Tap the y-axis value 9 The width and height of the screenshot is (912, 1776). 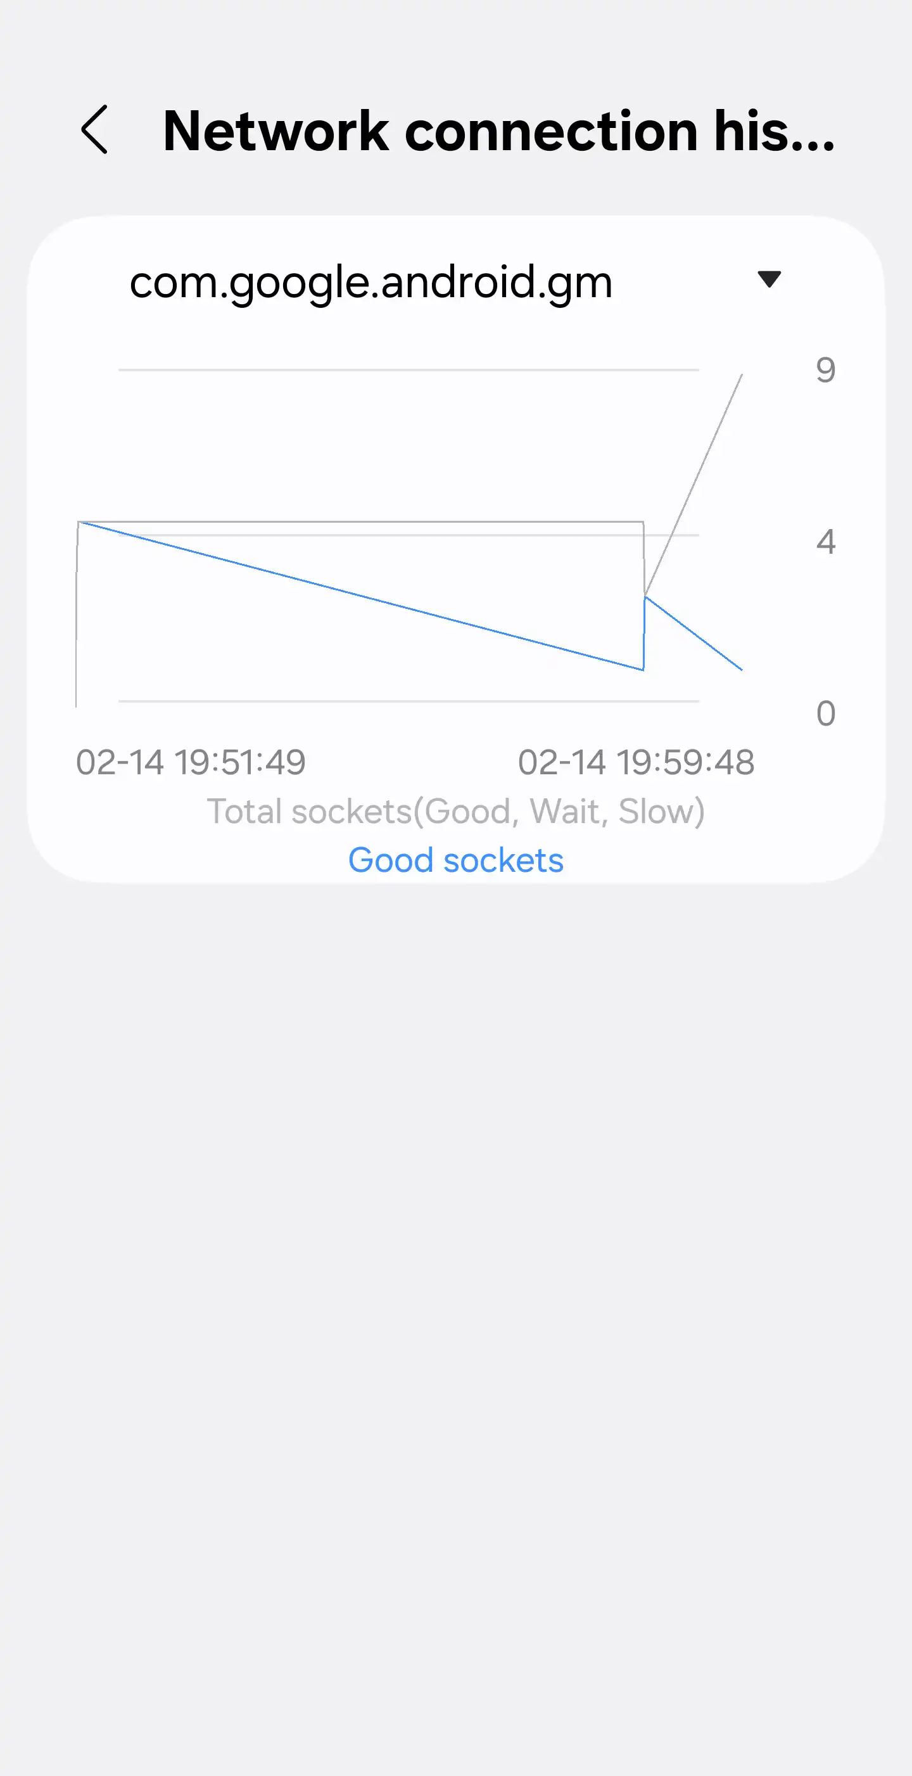pyautogui.click(x=825, y=370)
